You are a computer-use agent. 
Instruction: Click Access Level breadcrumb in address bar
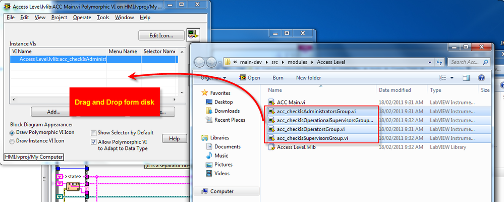331,62
